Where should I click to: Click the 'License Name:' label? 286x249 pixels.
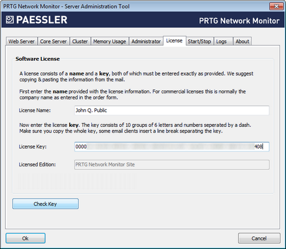point(34,110)
